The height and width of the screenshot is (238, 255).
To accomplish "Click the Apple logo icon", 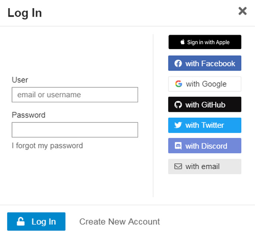I will click(x=182, y=42).
